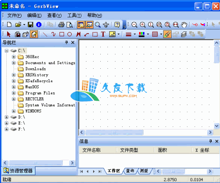
Task: Click the zoom 1:1 magnifier icon
Action: tap(151, 24)
